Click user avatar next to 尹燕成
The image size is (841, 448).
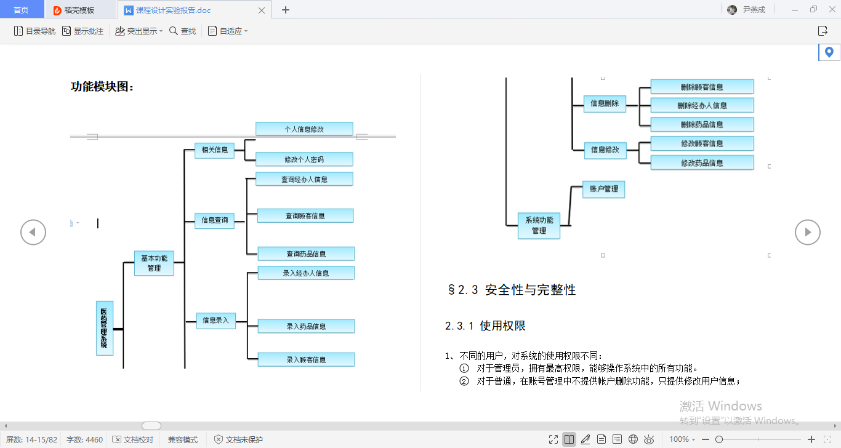tap(732, 10)
